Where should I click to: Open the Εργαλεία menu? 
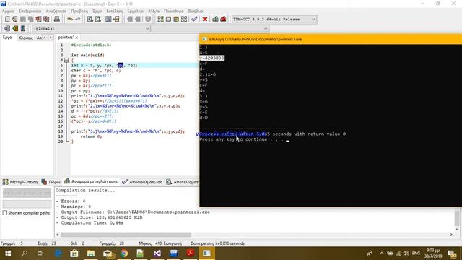135,12
